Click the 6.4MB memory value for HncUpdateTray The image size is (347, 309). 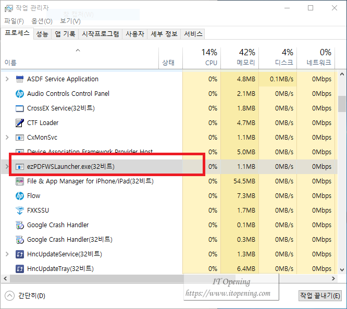(x=246, y=269)
